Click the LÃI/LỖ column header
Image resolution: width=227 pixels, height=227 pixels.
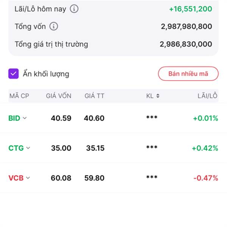coord(207,95)
